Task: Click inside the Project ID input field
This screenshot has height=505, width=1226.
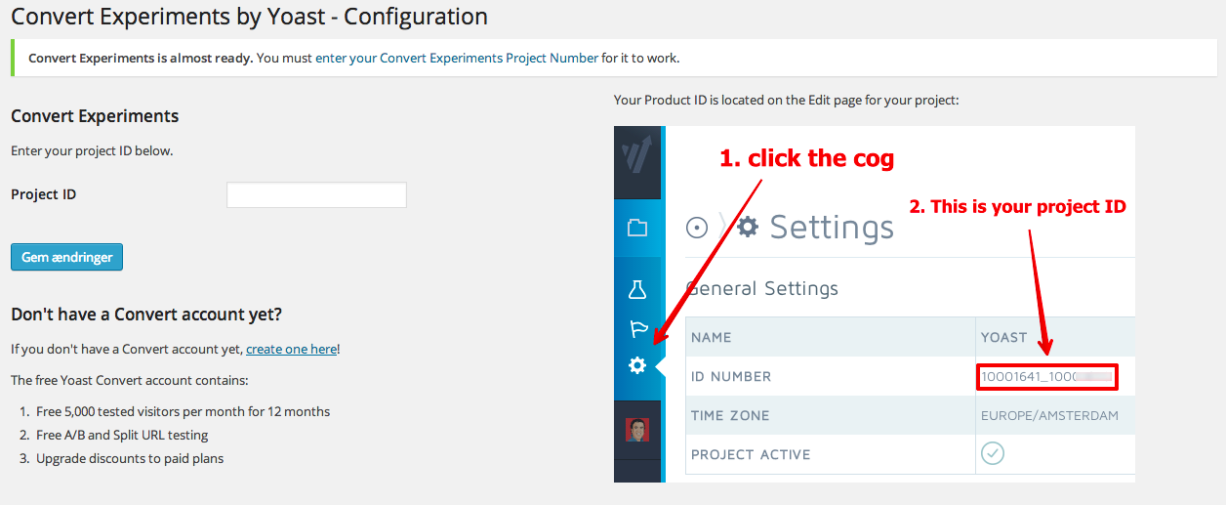Action: (x=316, y=195)
